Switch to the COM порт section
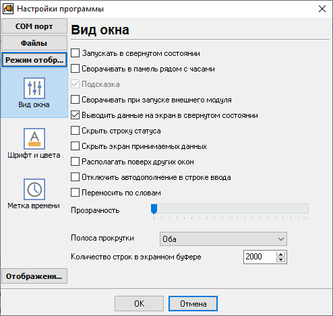Image resolution: width=333 pixels, height=316 pixels. point(34,26)
